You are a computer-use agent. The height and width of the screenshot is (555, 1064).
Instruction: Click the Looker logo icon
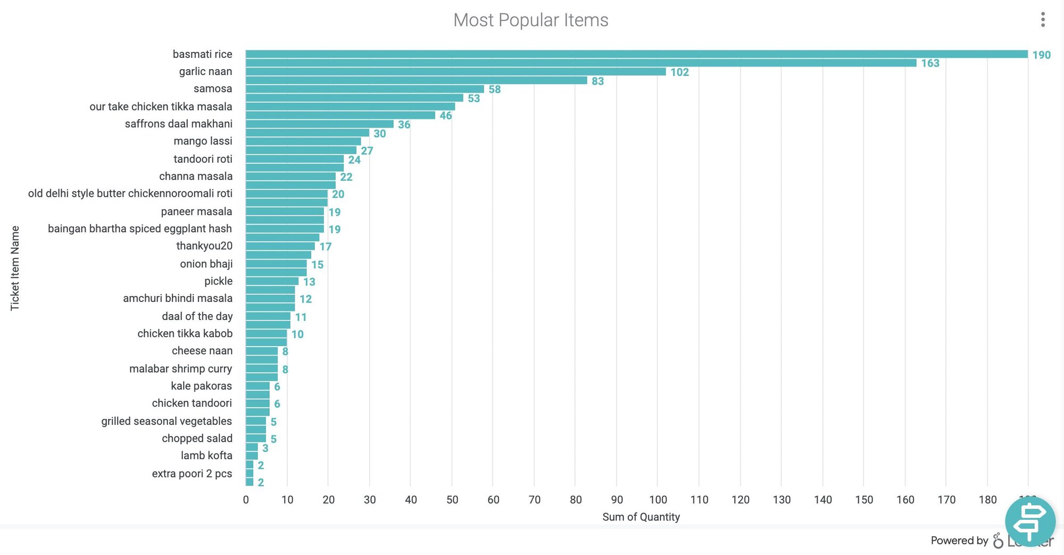[998, 541]
